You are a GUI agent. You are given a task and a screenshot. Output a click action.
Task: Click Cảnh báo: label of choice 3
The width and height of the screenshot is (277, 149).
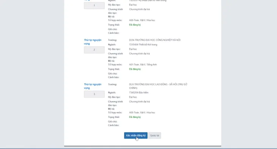(x=113, y=125)
